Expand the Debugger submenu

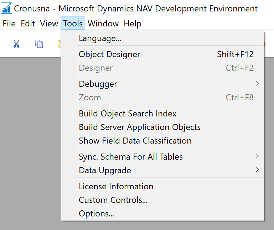click(162, 84)
